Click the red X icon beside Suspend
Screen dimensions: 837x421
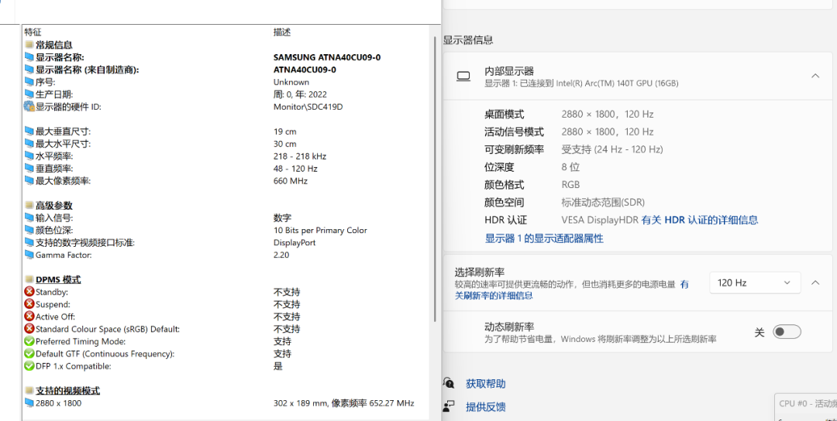tap(29, 304)
